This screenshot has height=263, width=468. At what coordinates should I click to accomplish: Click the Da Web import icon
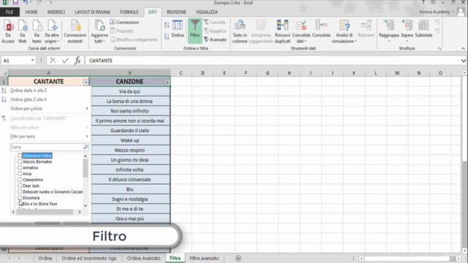23,31
